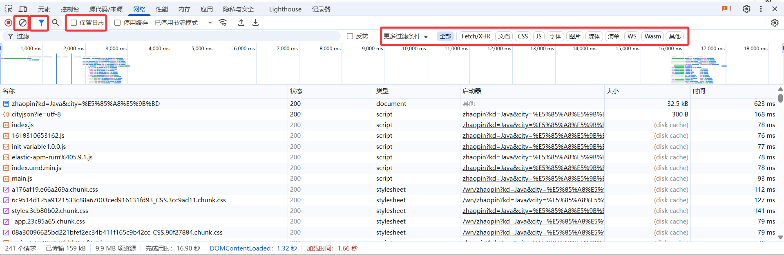Enable the 保留日志 checkbox

[74, 23]
